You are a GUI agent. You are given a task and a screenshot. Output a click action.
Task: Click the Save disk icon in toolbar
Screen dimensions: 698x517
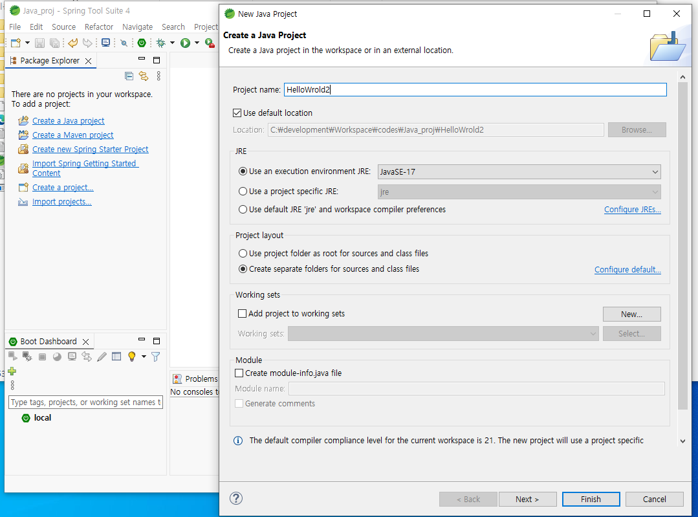click(x=39, y=43)
